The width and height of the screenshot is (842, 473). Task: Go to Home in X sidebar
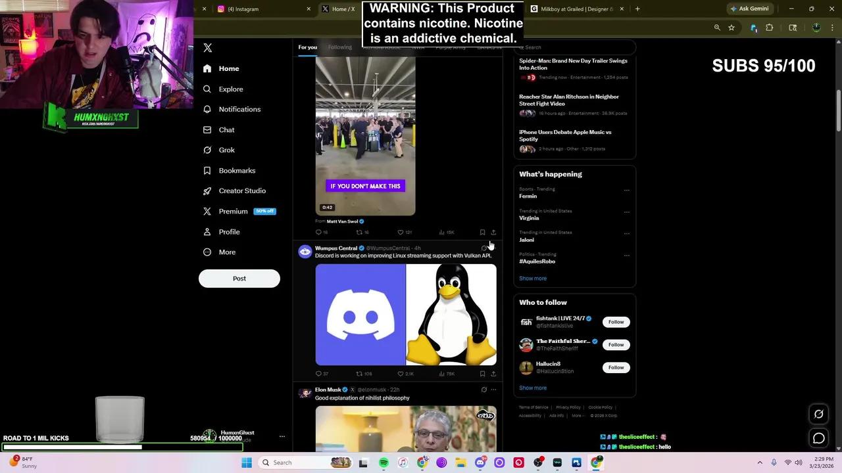(x=221, y=68)
